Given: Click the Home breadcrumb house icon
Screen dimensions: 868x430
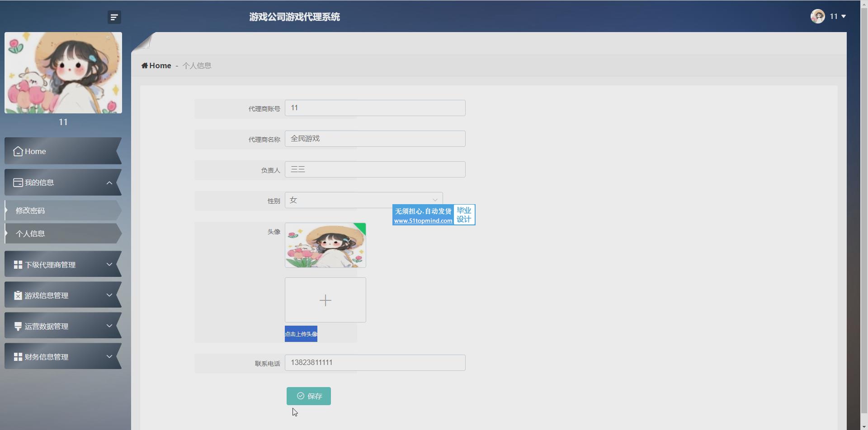Looking at the screenshot, I should click(x=145, y=65).
